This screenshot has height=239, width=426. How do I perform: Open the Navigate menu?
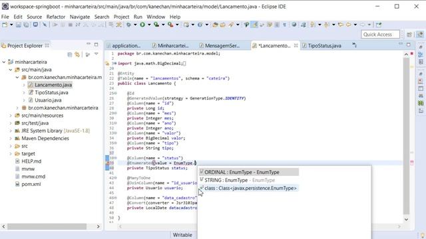tap(80, 17)
